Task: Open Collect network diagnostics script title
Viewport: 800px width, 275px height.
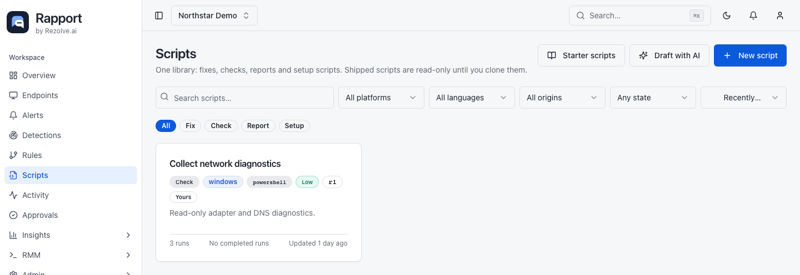Action: (x=225, y=164)
